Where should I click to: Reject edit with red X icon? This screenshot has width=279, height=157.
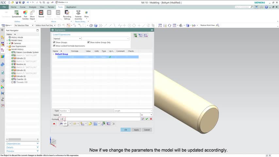click(151, 119)
